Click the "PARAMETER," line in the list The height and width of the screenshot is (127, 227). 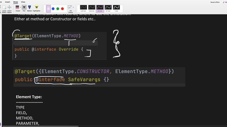pos(28,123)
